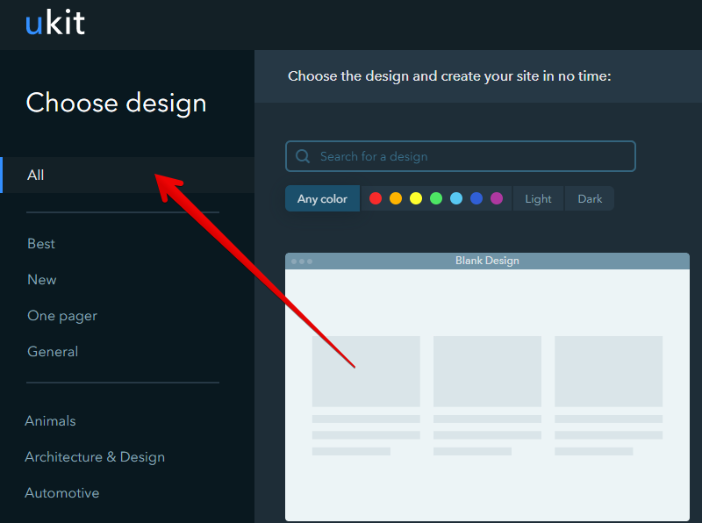
Task: Click the ukit logo
Action: pyautogui.click(x=55, y=23)
